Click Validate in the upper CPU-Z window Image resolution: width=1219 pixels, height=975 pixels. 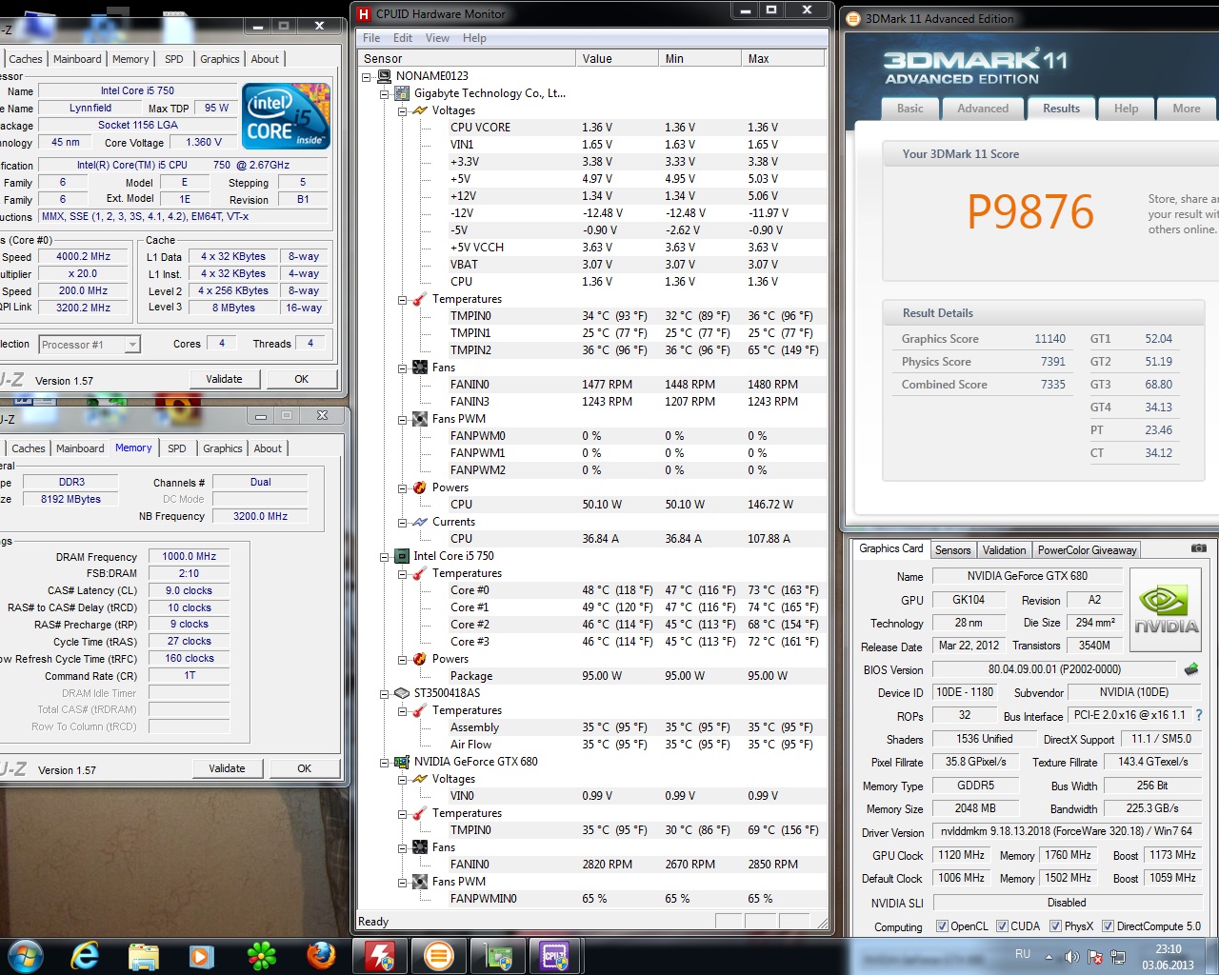(x=224, y=379)
